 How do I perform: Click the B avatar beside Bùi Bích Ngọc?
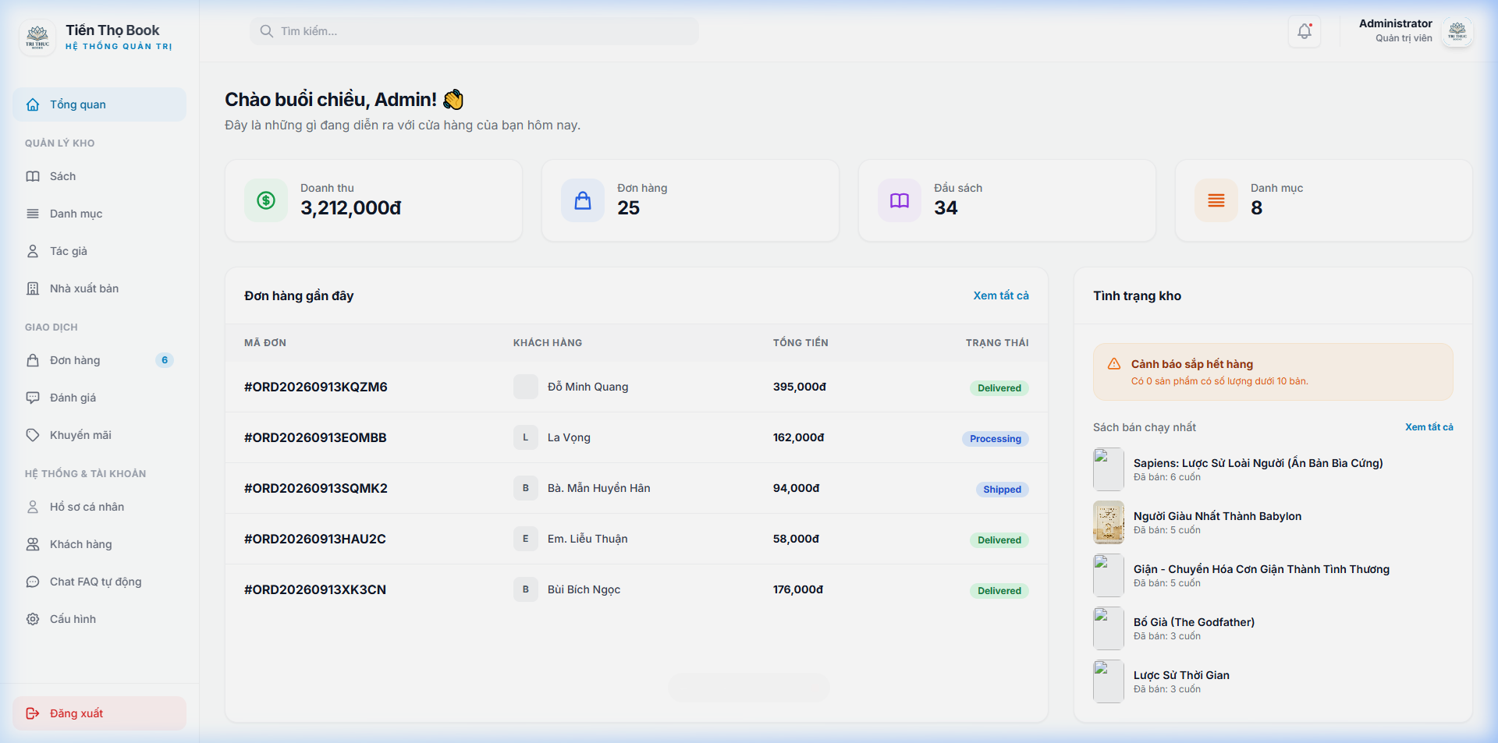[x=526, y=589]
